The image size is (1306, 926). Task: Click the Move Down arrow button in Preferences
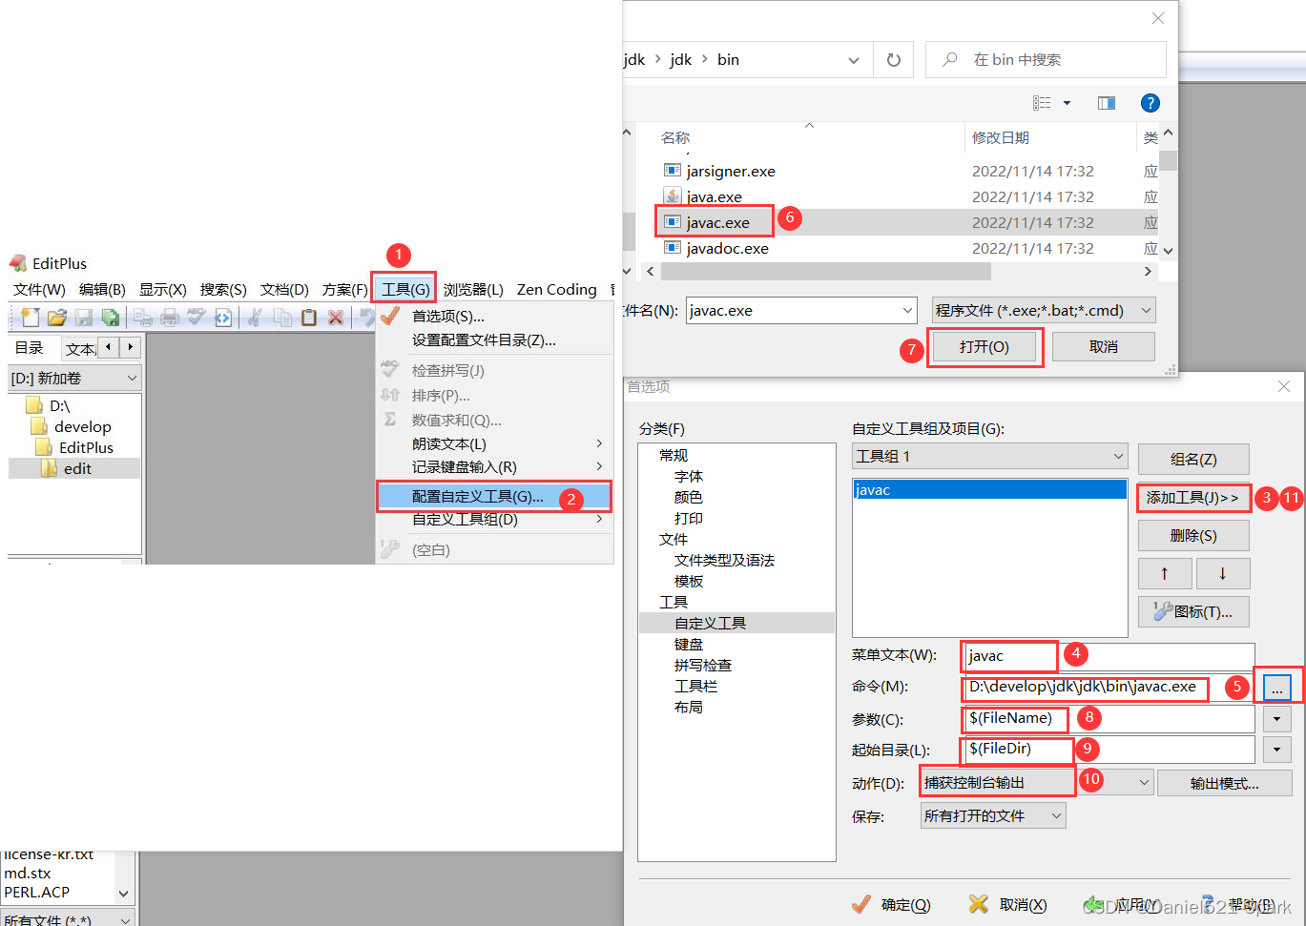[1222, 573]
